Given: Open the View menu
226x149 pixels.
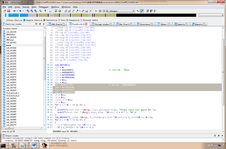Looking at the screenshot, I should coord(34,7).
